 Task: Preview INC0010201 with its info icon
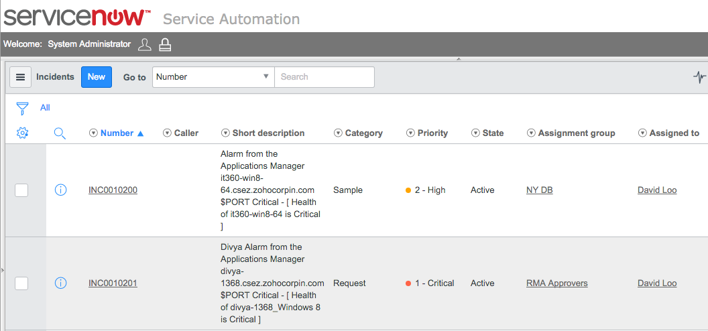[60, 283]
